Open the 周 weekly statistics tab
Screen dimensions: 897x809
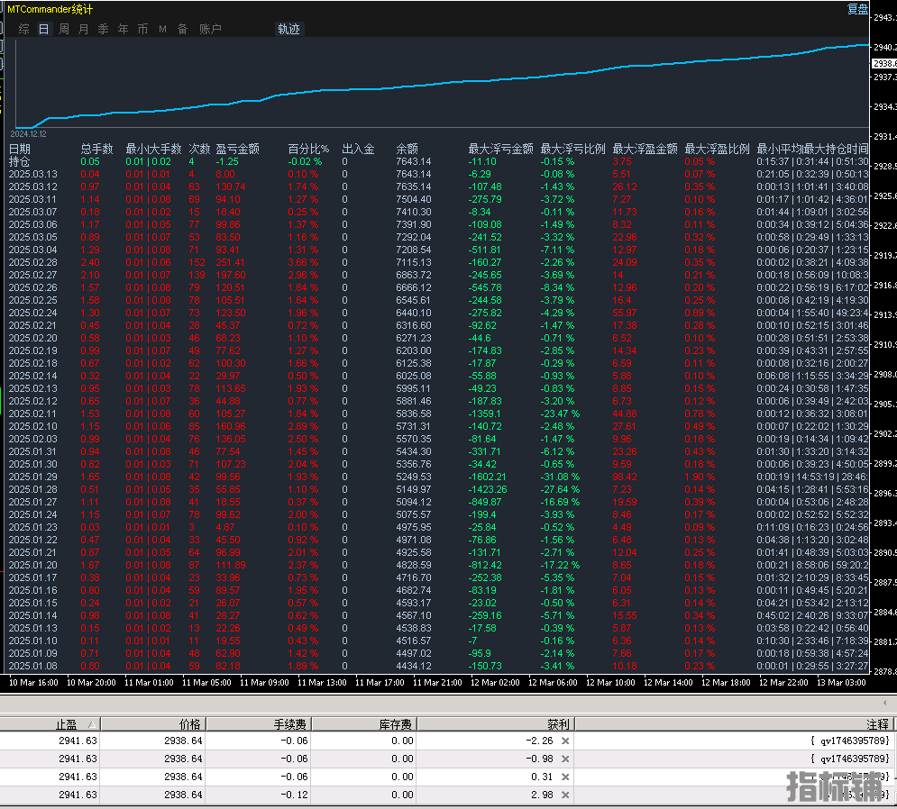[x=64, y=29]
